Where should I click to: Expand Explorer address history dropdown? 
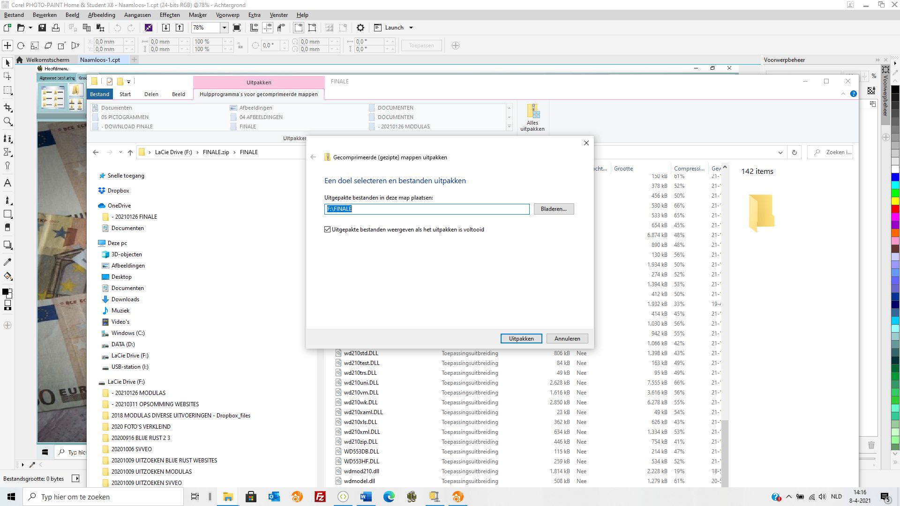coord(780,152)
